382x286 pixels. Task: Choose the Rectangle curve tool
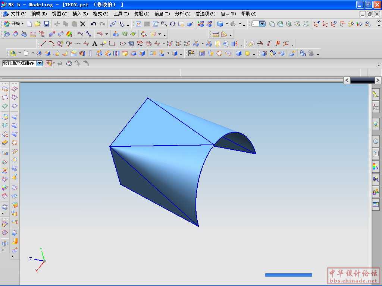(112, 44)
